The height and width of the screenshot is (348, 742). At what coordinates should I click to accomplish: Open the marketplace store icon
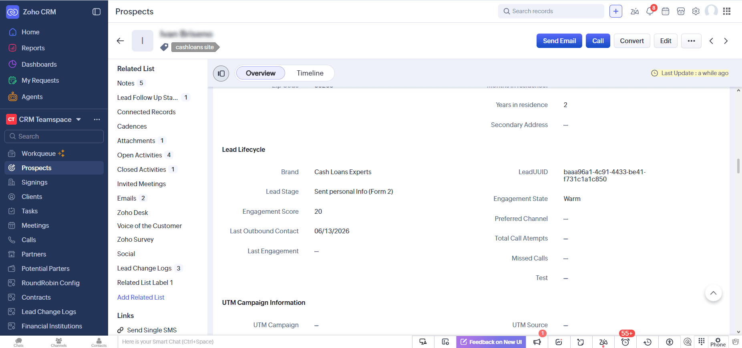681,11
